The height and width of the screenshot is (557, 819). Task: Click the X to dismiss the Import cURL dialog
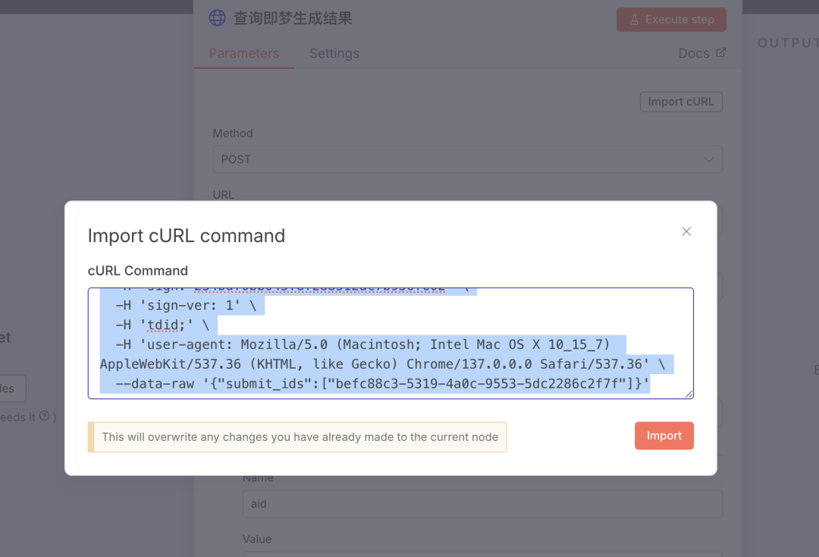tap(686, 231)
